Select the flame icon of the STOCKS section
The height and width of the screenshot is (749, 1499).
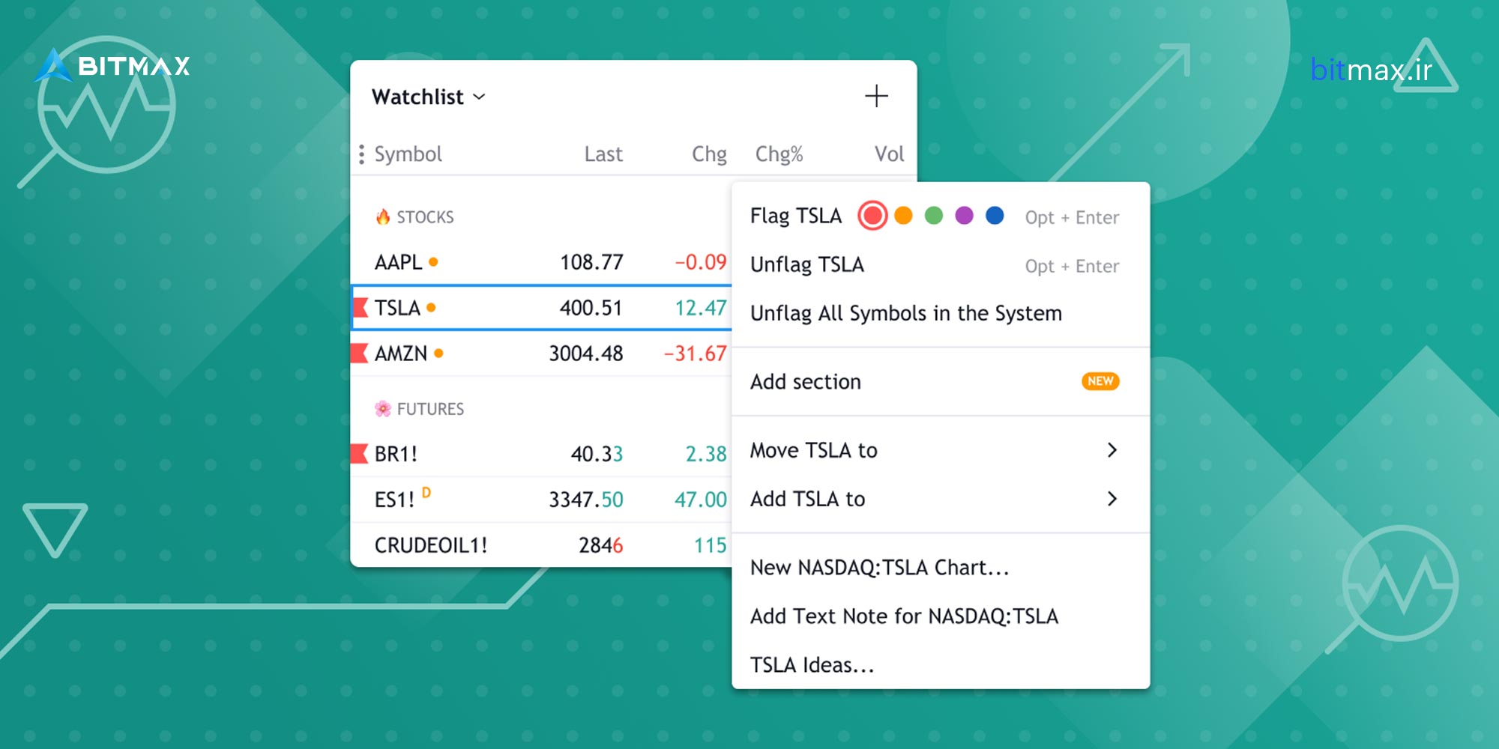383,217
